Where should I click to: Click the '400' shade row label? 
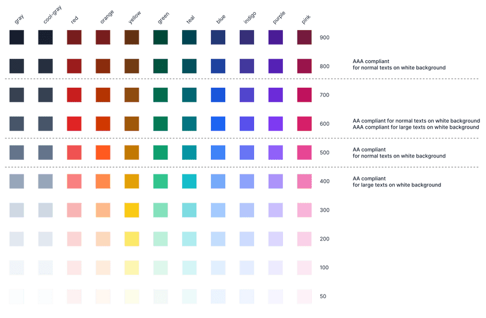324,182
